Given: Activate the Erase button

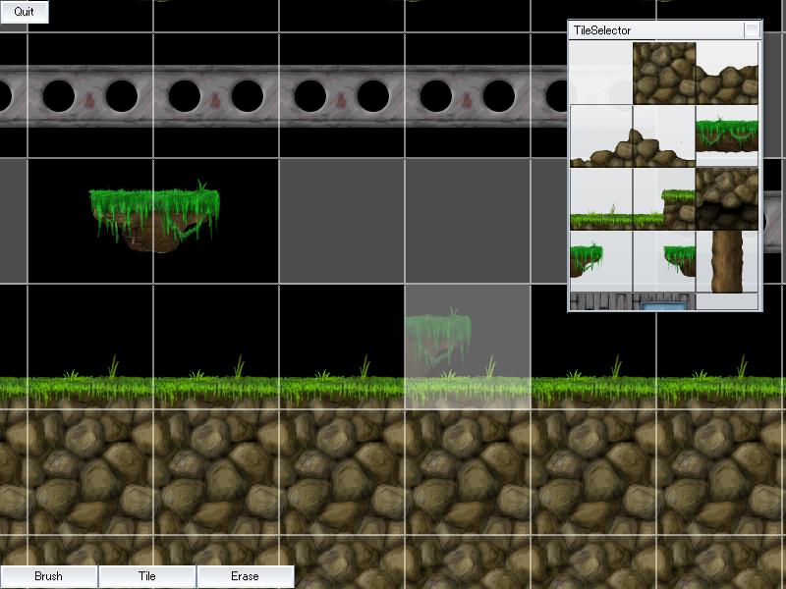Looking at the screenshot, I should pyautogui.click(x=245, y=576).
